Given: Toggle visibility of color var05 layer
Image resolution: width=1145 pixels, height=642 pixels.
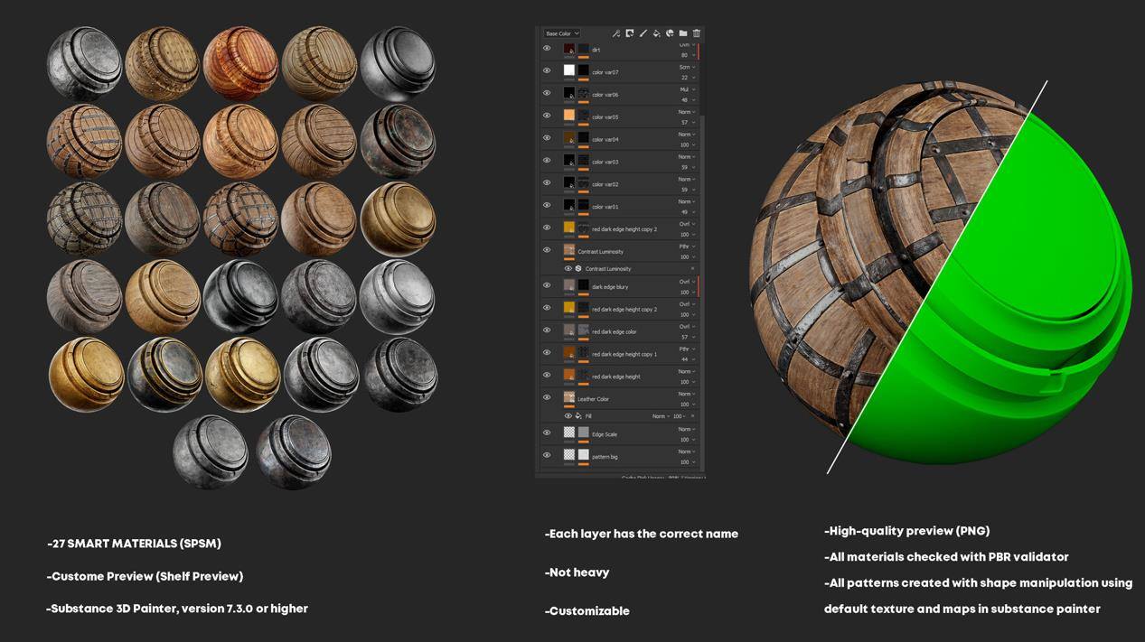Looking at the screenshot, I should [547, 116].
